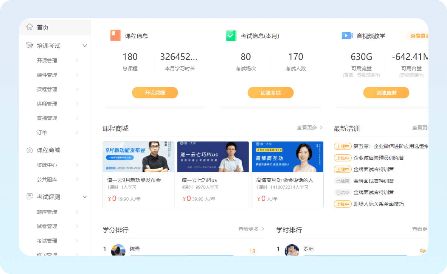Image resolution: width=447 pixels, height=274 pixels.
Task: Open 企业微信管理员训练营 training entry
Action: click(x=378, y=158)
